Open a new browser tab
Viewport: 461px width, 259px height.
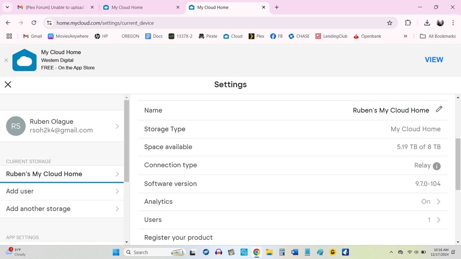[276, 7]
